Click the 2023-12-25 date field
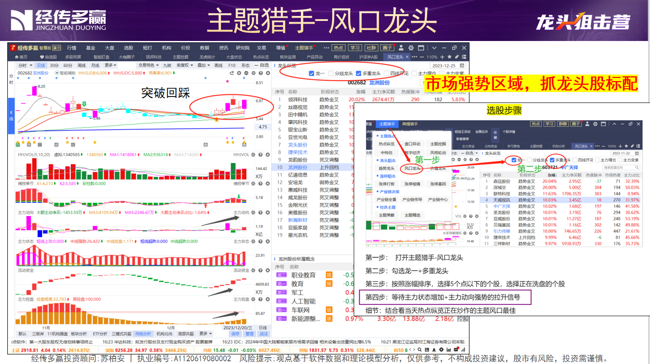Screen dimensions: 650x364 (447, 66)
